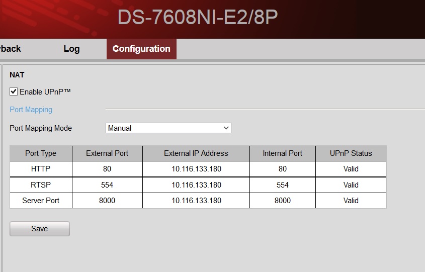Image resolution: width=425 pixels, height=272 pixels.
Task: Click the Server Port row external IP address
Action: [x=196, y=201]
